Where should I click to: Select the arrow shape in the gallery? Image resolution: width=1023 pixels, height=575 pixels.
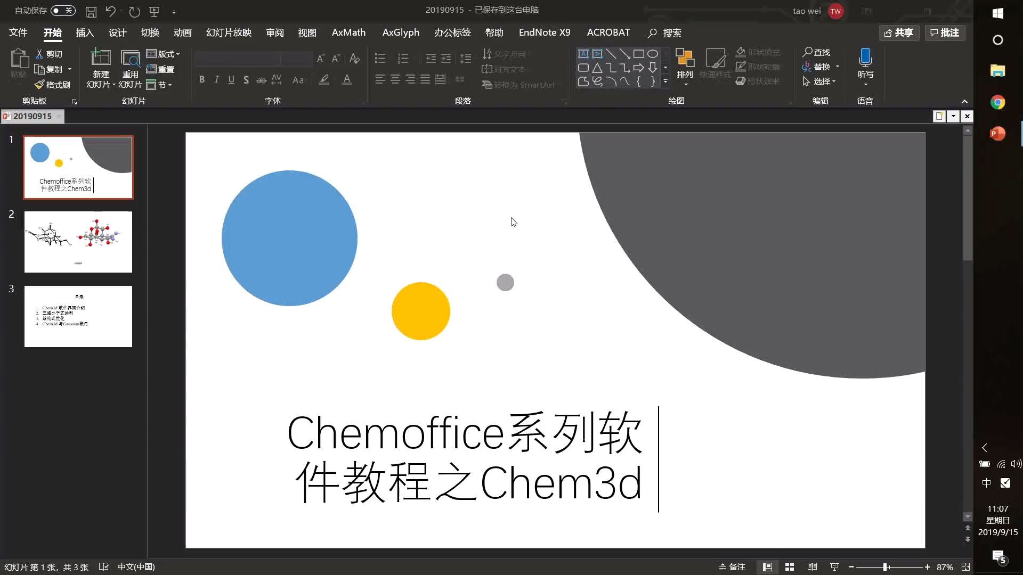[639, 68]
